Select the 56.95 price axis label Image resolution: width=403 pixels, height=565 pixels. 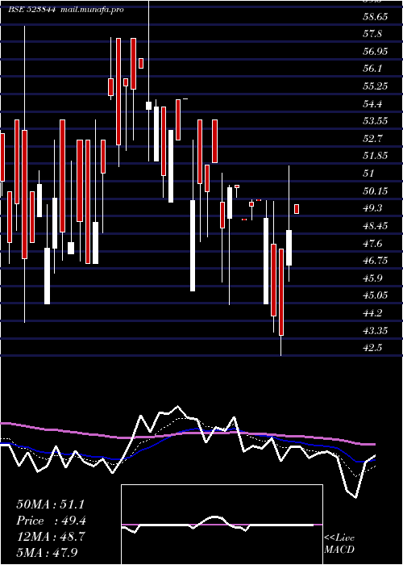click(374, 52)
